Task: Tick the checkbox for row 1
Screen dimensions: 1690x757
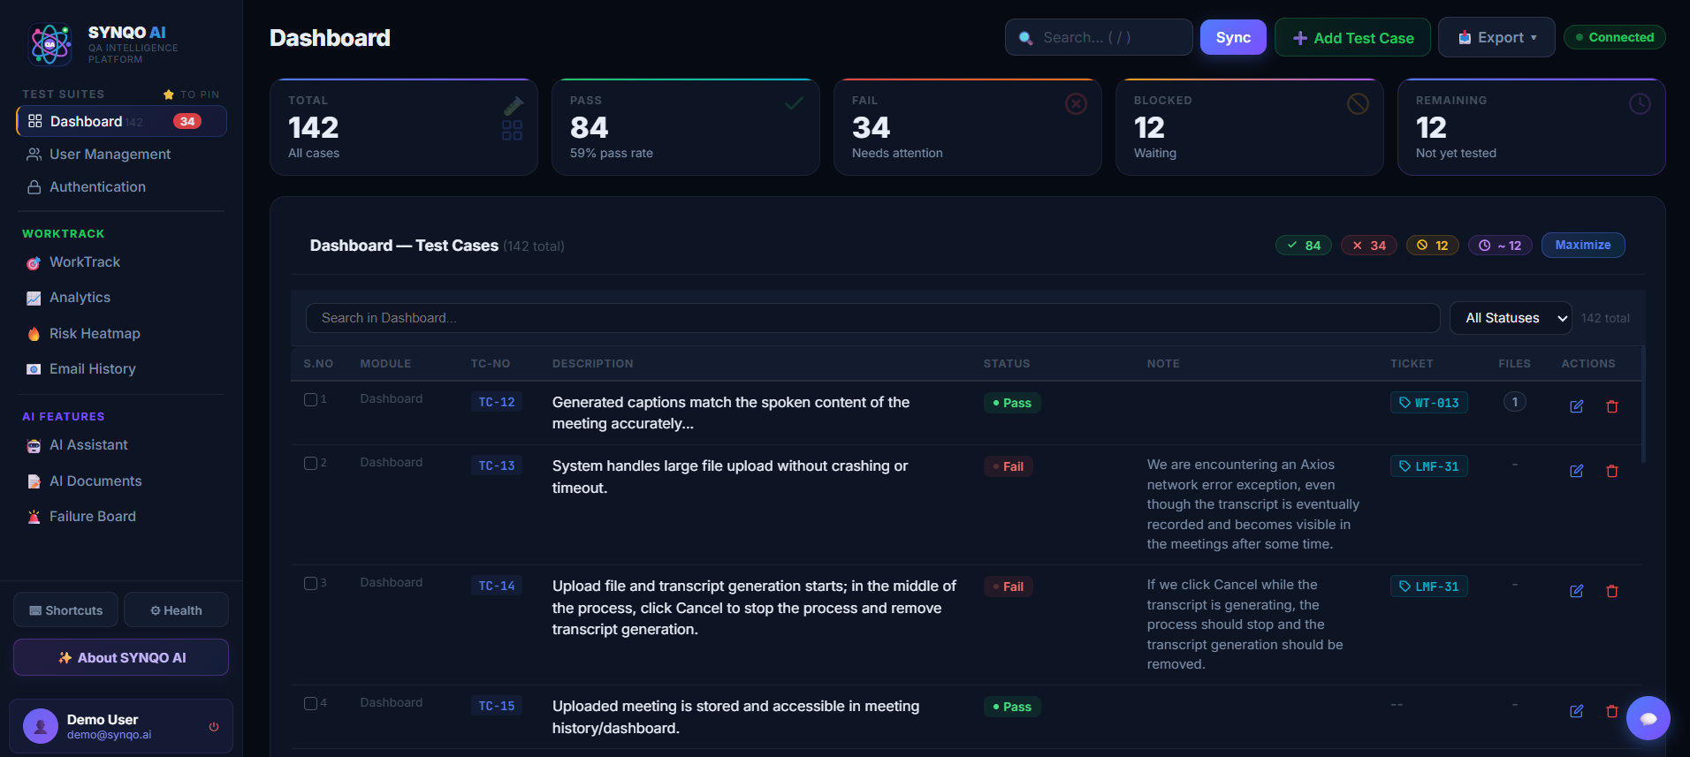Action: [x=310, y=400]
